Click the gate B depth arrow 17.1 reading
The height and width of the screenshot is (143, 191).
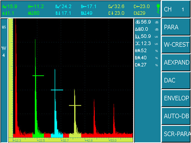pos(63,13)
